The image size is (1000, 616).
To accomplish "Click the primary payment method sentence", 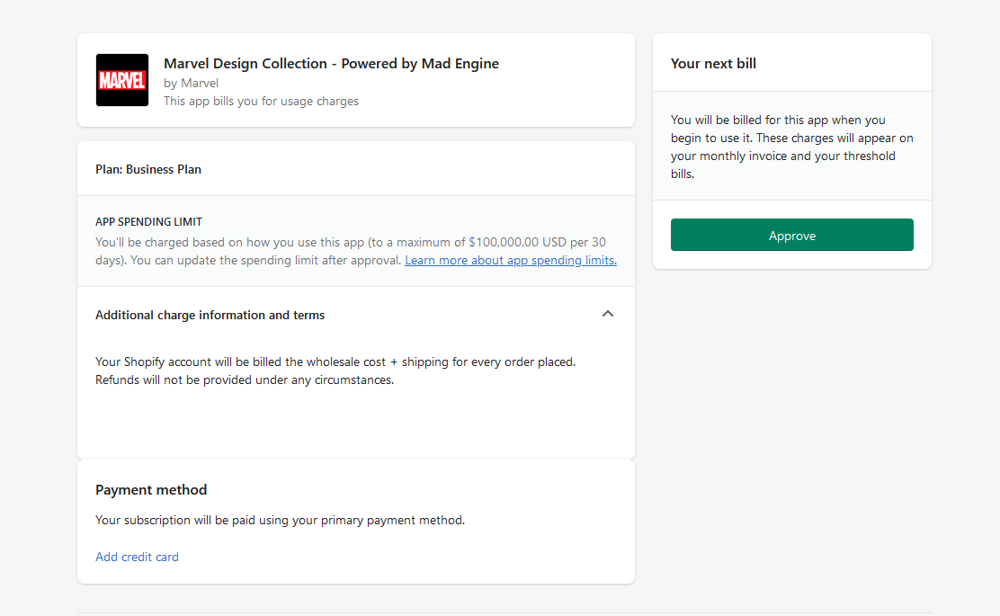I will pos(280,521).
